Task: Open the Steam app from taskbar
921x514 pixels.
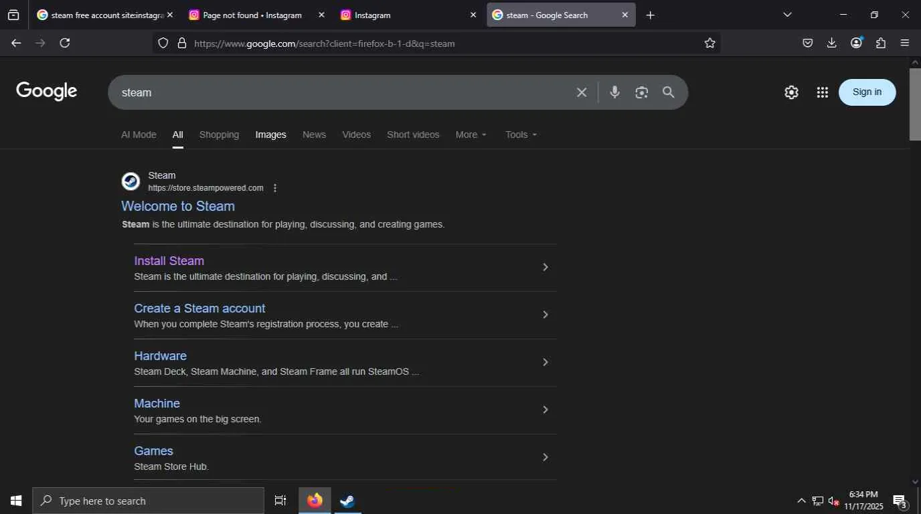Action: [x=347, y=501]
